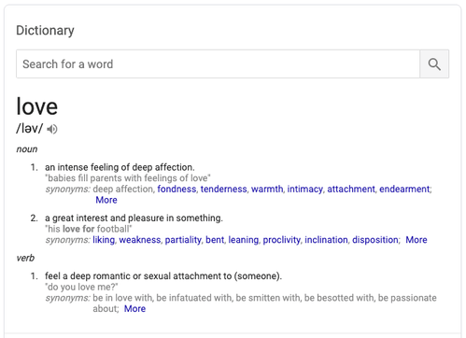Open the fondness synonym link
The width and height of the screenshot is (466, 338).
point(177,189)
